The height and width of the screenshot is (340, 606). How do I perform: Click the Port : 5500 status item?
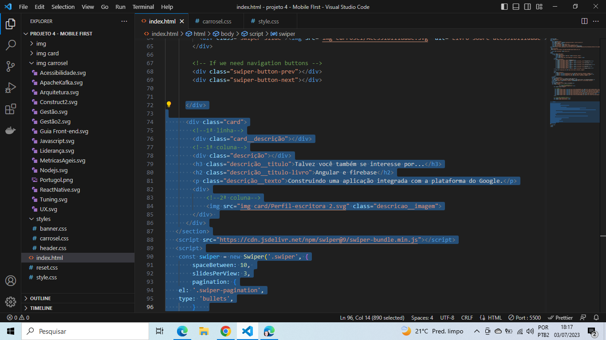point(525,318)
